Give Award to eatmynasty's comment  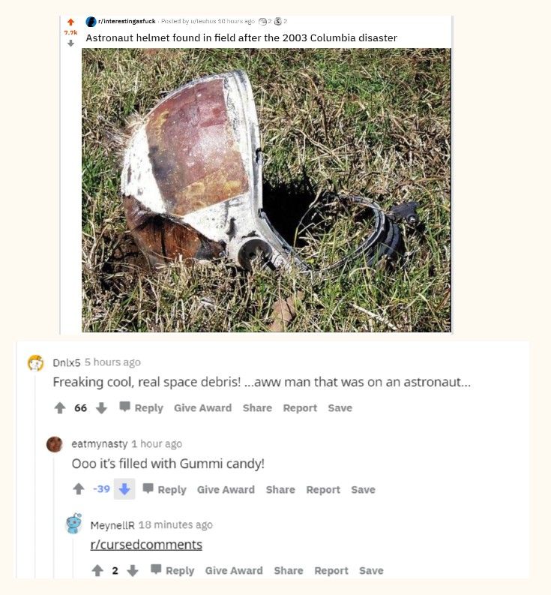[x=226, y=489]
